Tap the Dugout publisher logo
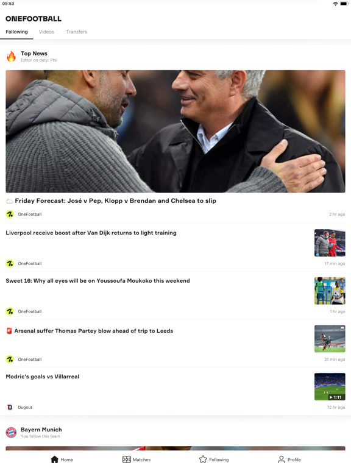The image size is (351, 468). click(10, 407)
